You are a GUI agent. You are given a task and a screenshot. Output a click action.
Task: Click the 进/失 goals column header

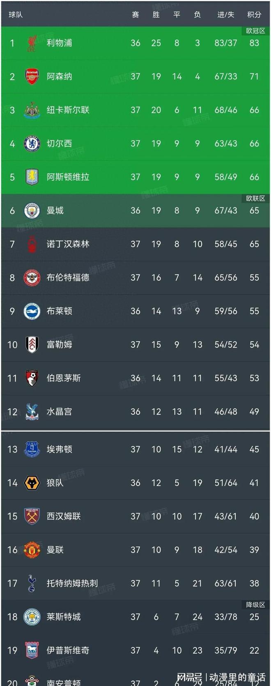[225, 14]
